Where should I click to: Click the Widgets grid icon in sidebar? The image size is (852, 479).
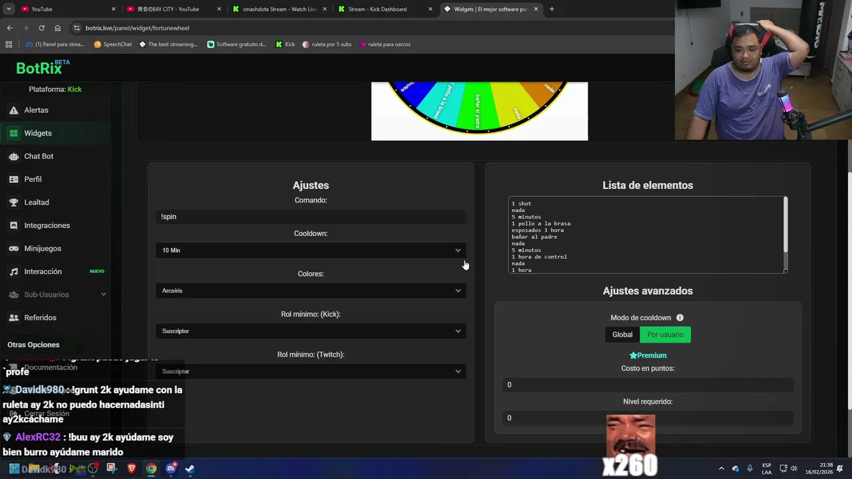(x=13, y=133)
